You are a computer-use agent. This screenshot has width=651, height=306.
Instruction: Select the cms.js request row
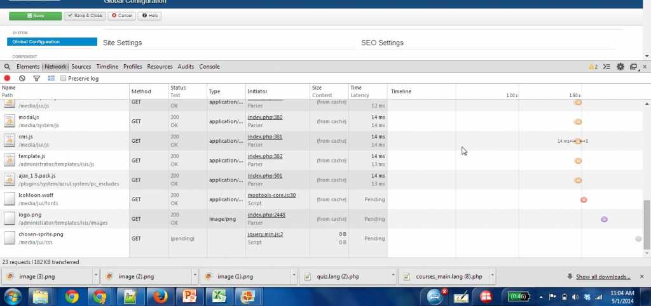tap(64, 141)
